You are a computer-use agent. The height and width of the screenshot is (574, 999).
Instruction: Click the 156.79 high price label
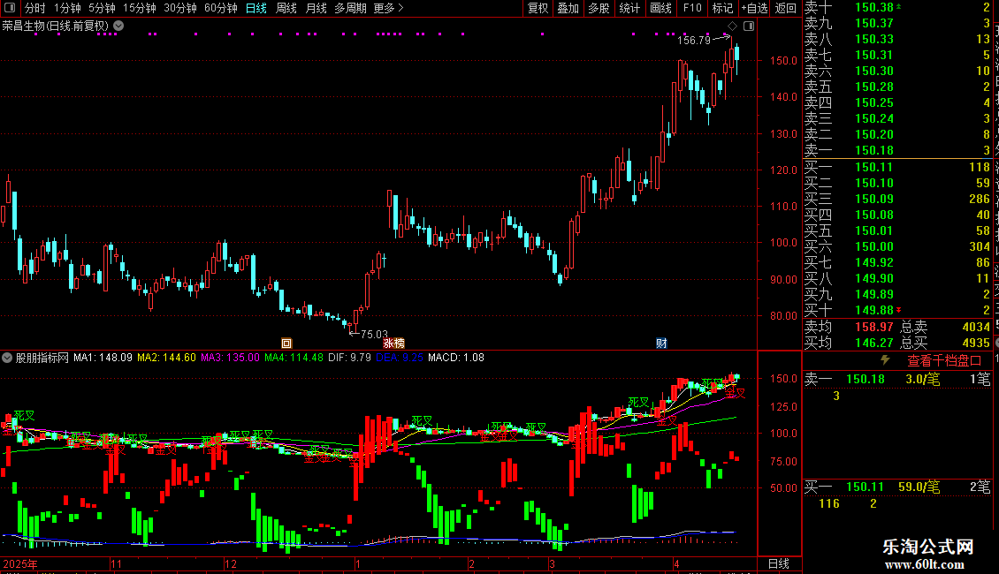[x=694, y=40]
